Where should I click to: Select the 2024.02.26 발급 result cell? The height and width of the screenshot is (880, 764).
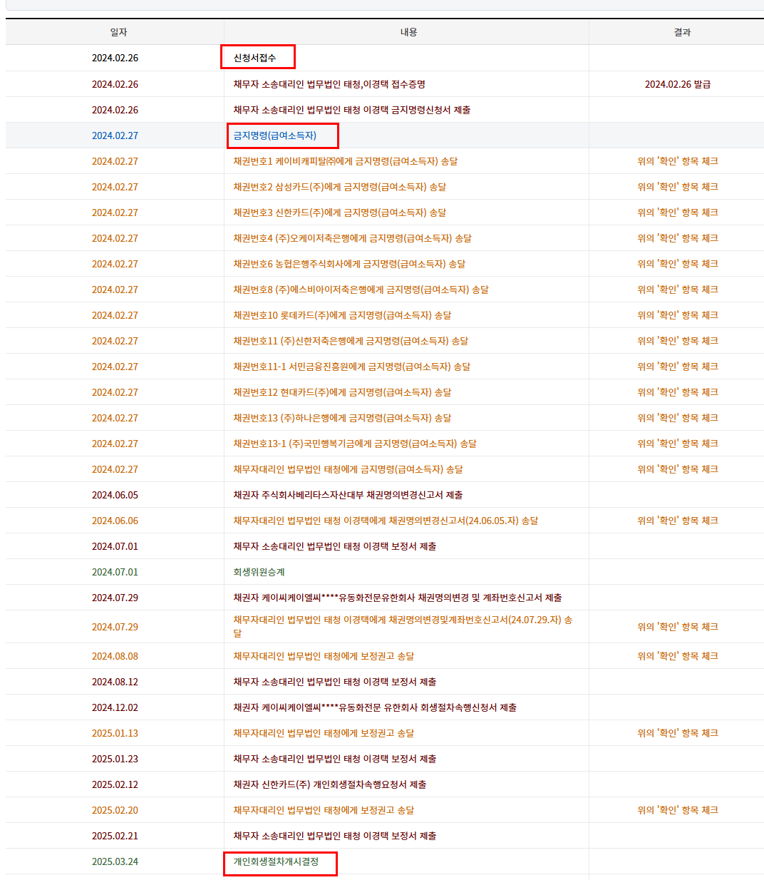pos(677,84)
